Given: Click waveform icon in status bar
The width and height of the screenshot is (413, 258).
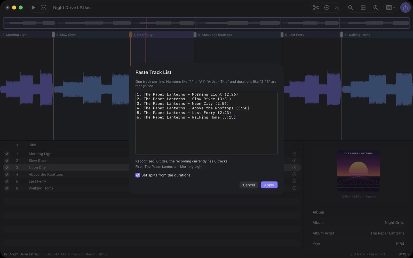Looking at the screenshot, I should pyautogui.click(x=5, y=254).
